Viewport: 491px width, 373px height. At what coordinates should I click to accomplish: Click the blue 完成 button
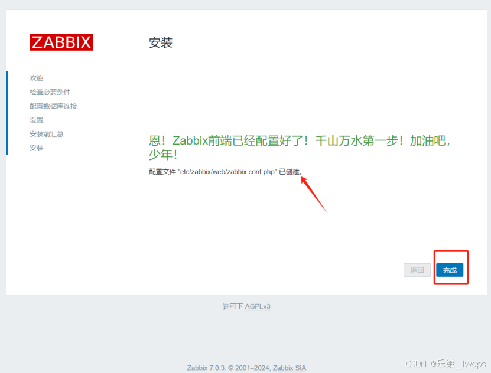(x=450, y=270)
